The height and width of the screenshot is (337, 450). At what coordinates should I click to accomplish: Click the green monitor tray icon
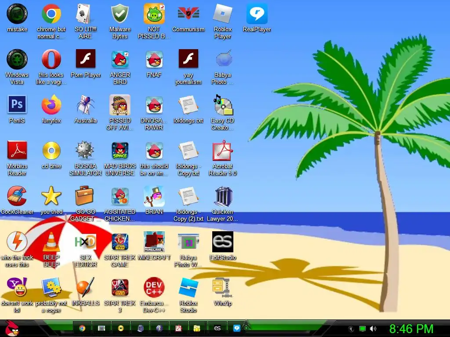click(x=363, y=329)
